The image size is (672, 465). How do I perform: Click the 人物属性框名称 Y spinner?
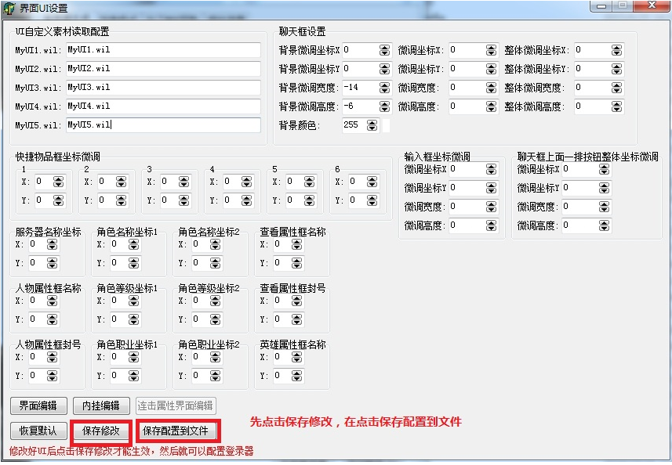pyautogui.click(x=52, y=319)
